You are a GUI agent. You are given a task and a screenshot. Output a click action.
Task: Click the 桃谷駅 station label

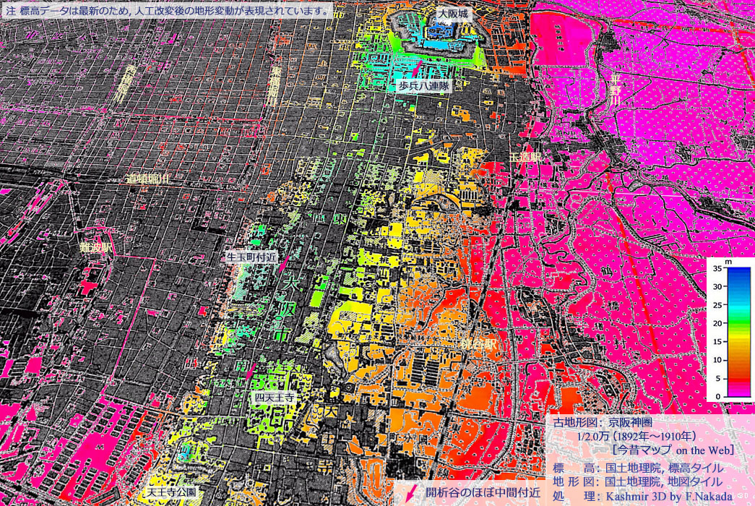pyautogui.click(x=480, y=345)
